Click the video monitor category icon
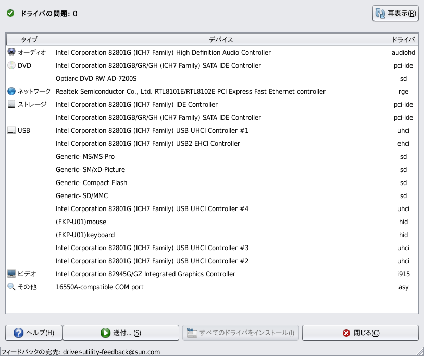Image resolution: width=424 pixels, height=356 pixels. tap(11, 274)
